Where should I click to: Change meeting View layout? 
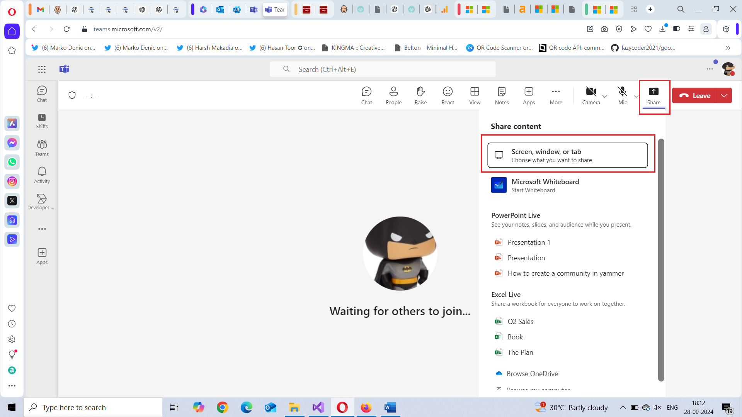click(x=475, y=95)
